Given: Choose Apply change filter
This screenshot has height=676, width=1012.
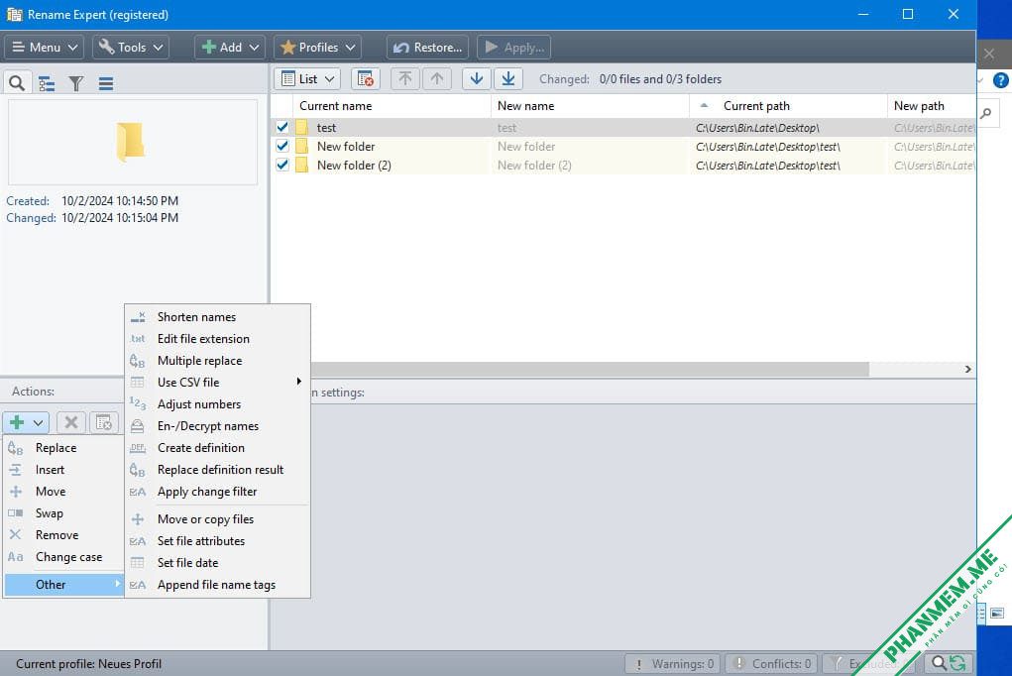Looking at the screenshot, I should (217, 492).
